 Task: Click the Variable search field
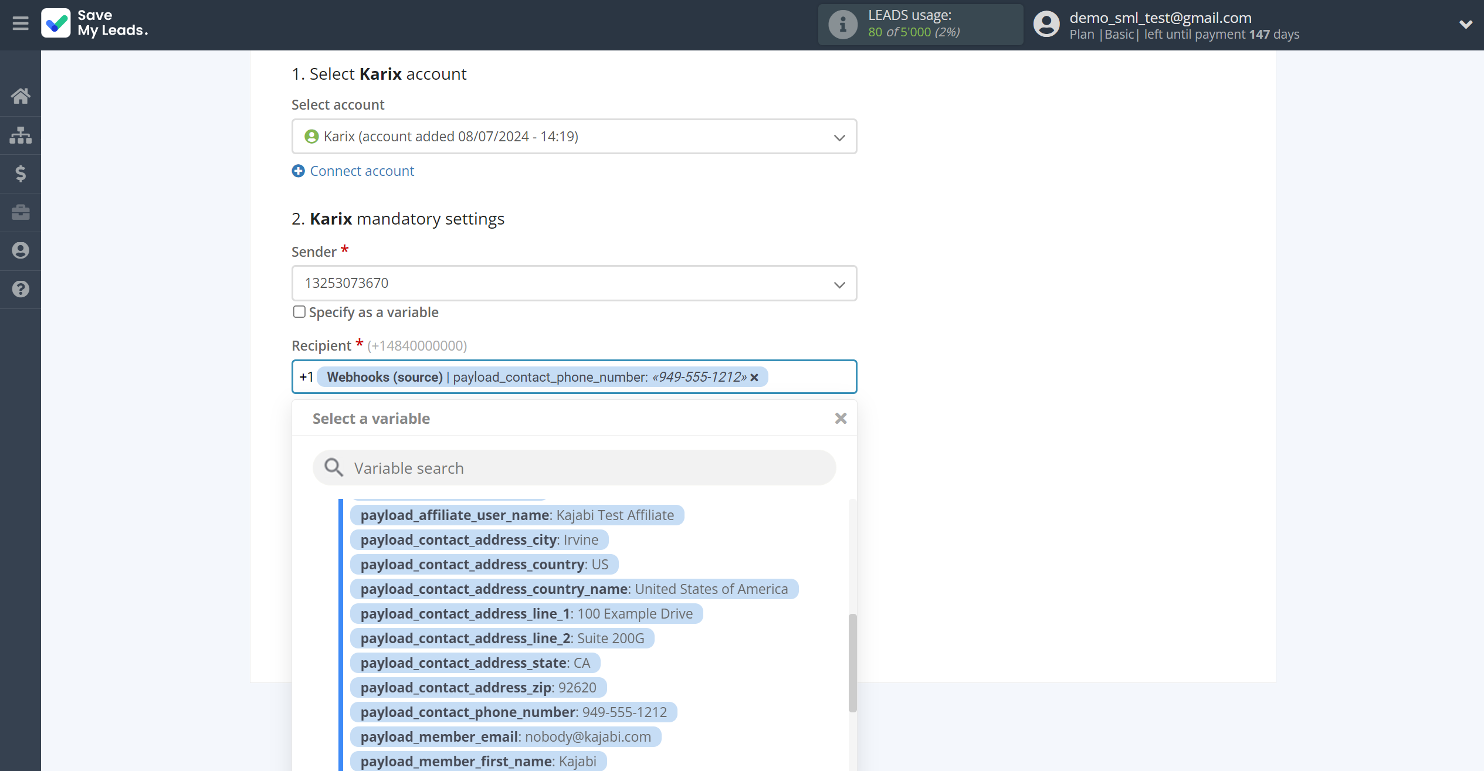[x=574, y=468]
